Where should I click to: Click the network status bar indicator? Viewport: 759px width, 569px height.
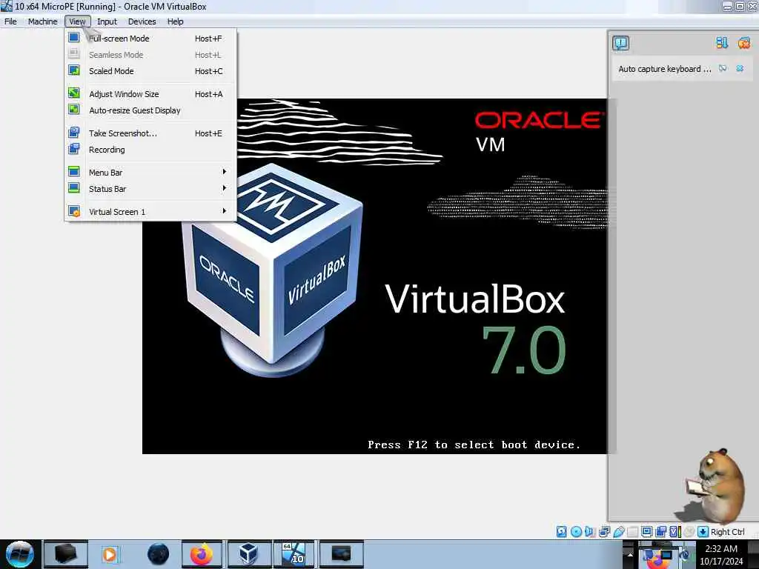coord(604,532)
